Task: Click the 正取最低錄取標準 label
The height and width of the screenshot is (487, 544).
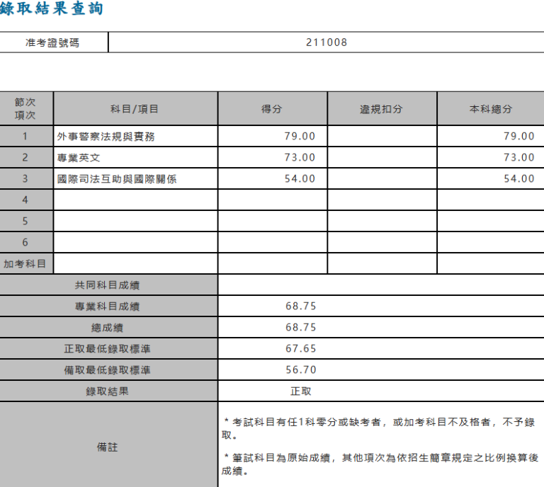Action: click(107, 349)
